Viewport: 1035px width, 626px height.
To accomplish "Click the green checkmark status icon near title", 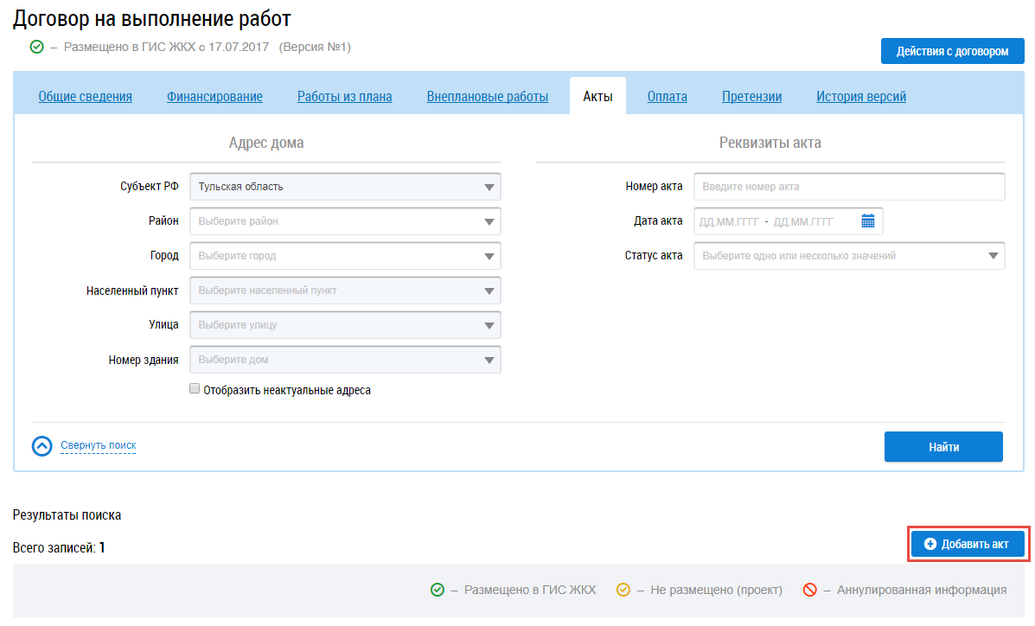I will [36, 47].
